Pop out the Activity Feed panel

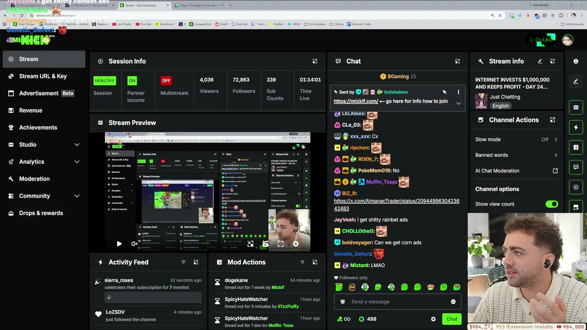coord(196,262)
